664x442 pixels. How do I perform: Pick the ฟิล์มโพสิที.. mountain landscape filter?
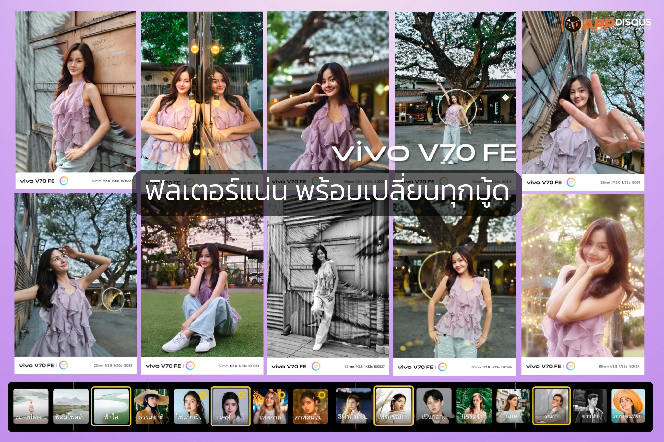coord(71,406)
